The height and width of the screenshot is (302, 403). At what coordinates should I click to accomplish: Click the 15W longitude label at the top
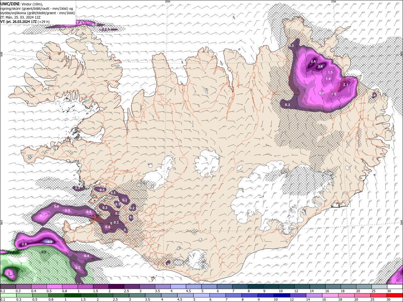pyautogui.click(x=333, y=1)
